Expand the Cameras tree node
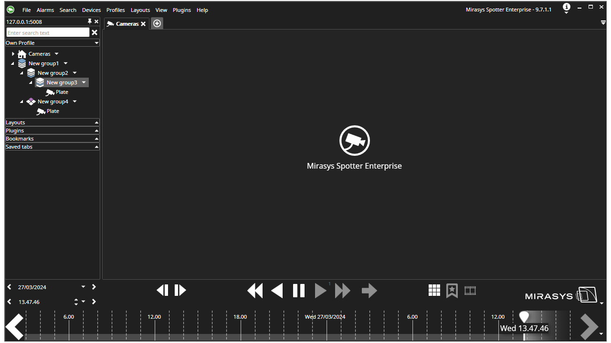The height and width of the screenshot is (343, 611). (13, 54)
